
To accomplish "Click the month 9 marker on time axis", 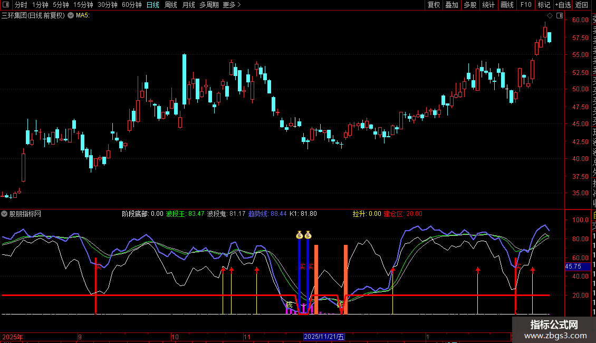I will (x=80, y=337).
